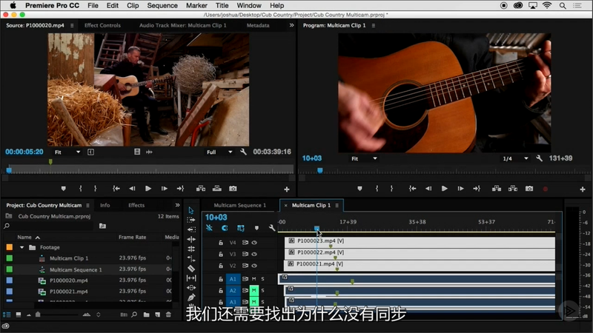
Task: Toggle V3 track output eye
Action: coord(254,254)
